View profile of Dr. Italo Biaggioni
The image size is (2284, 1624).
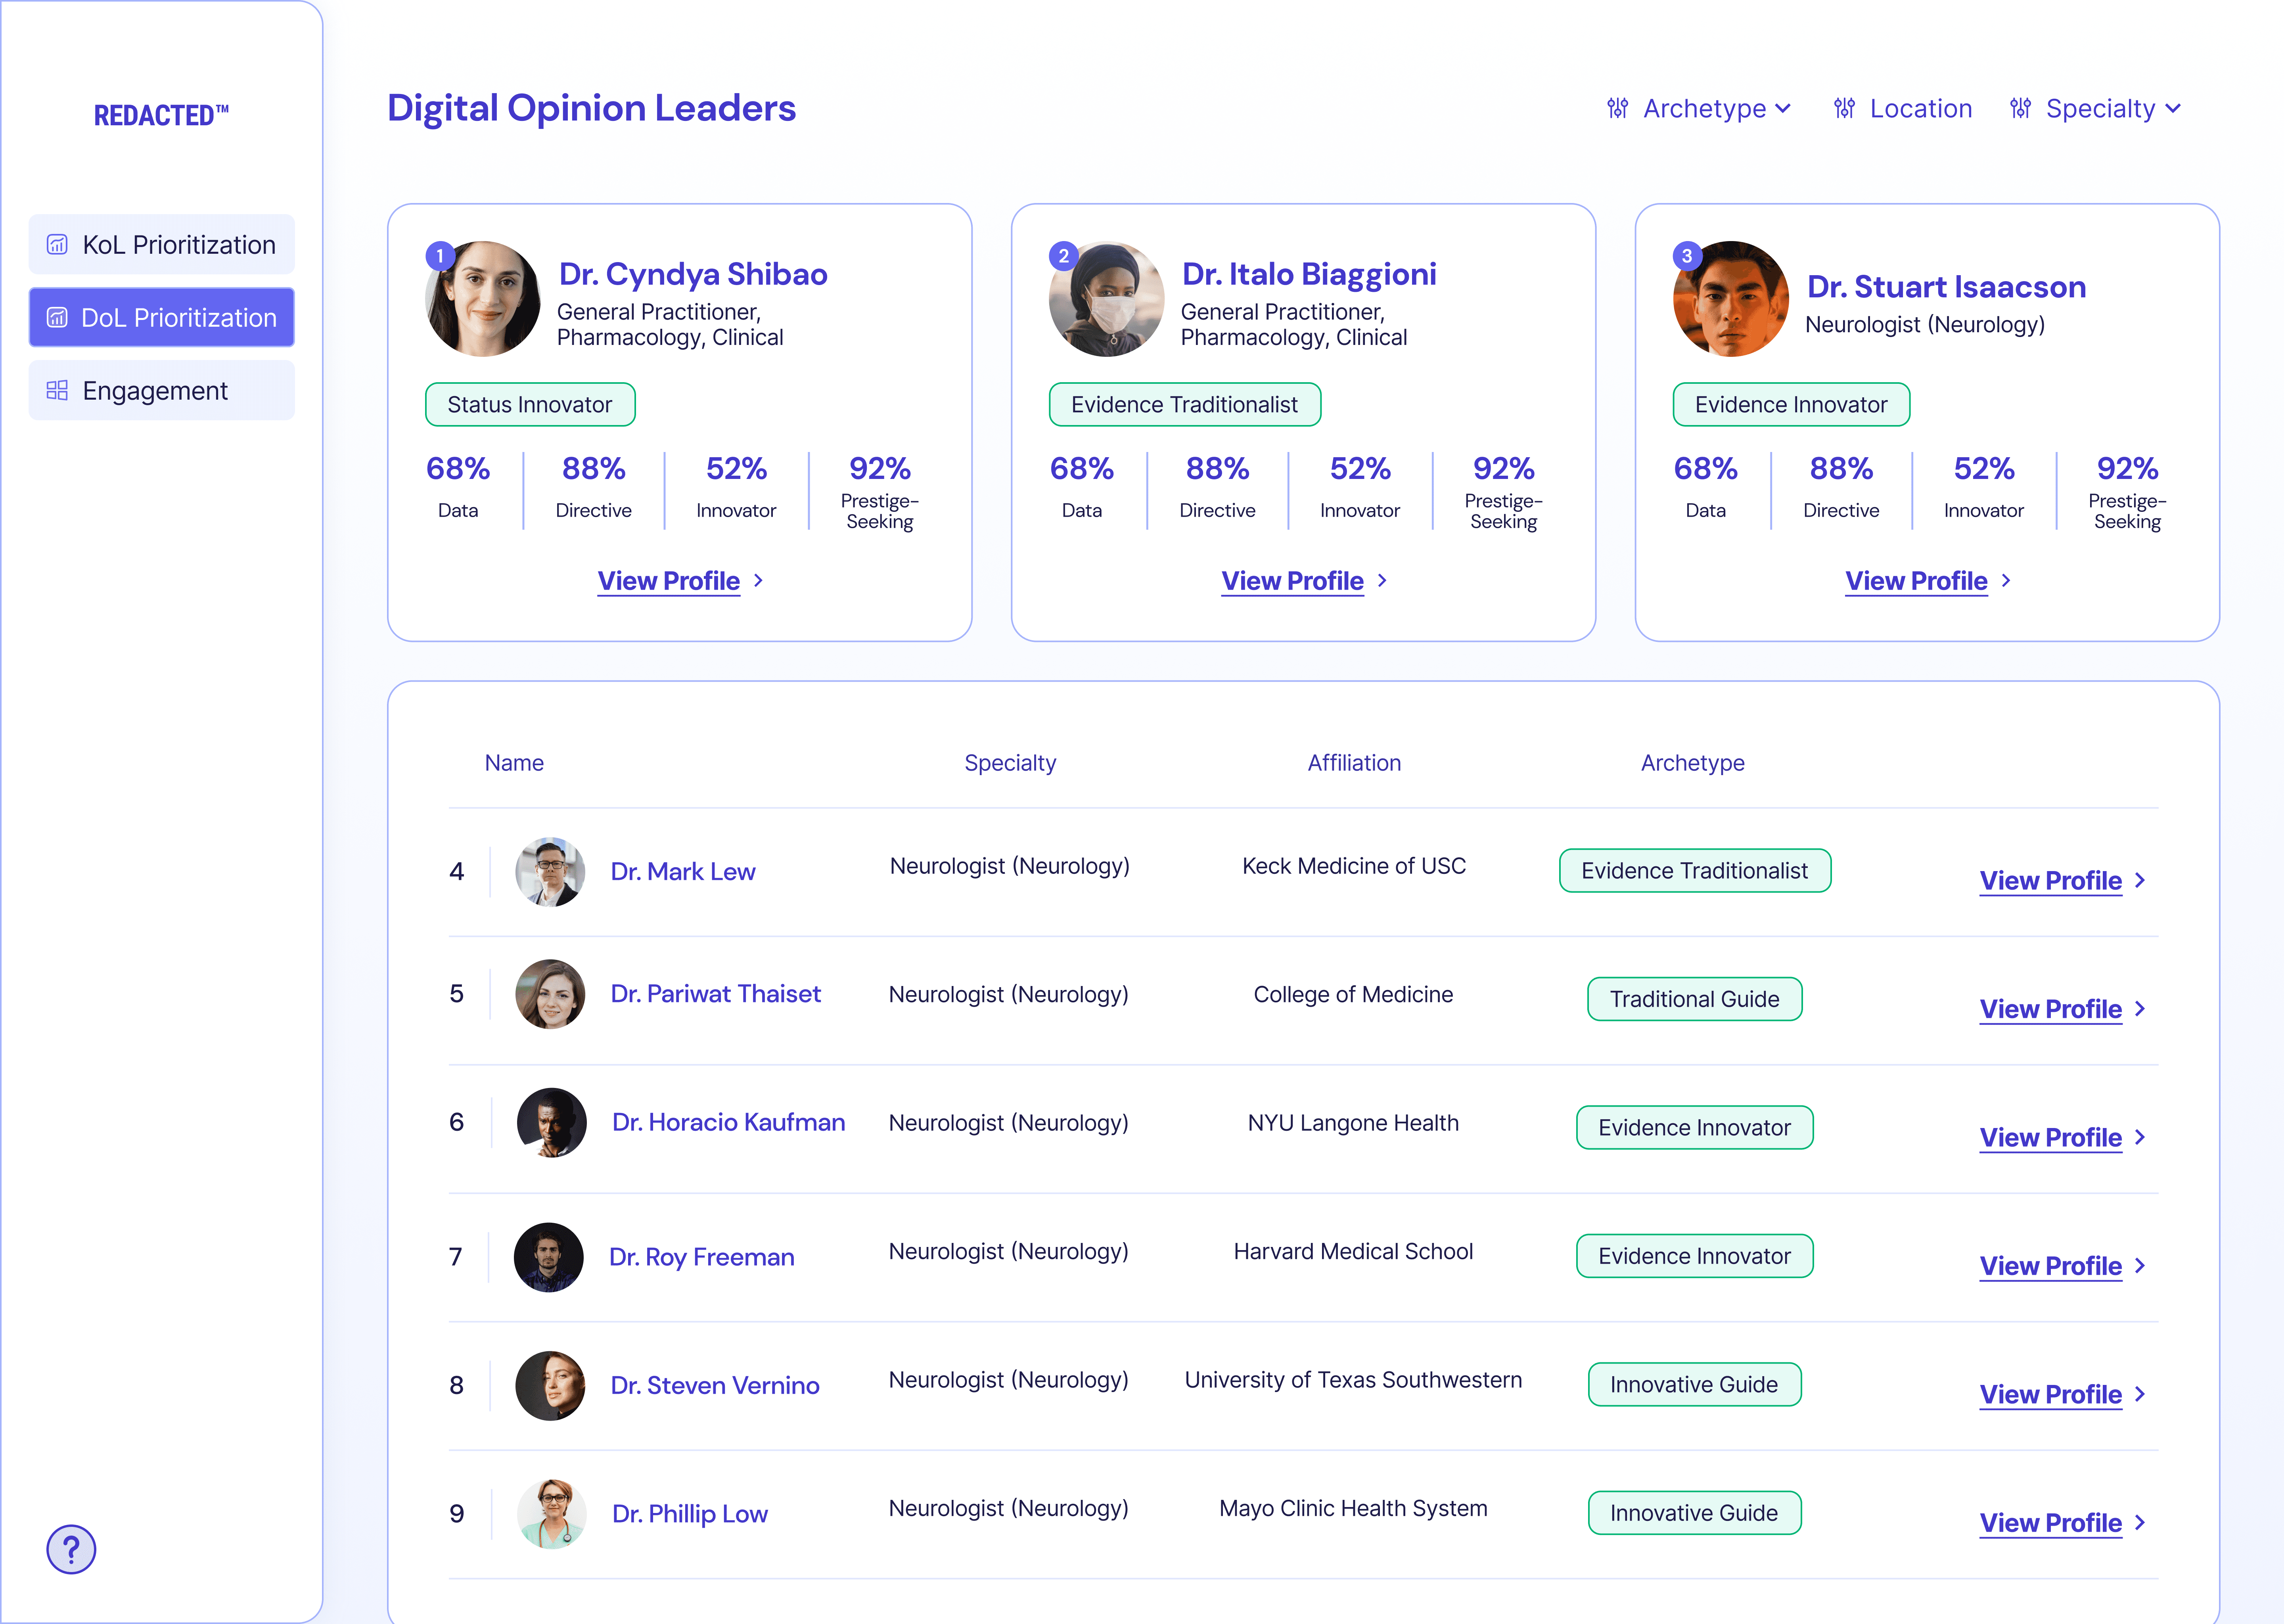pos(1293,581)
